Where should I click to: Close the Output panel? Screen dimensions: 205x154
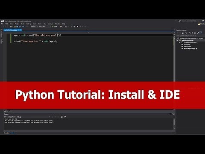[174, 114]
